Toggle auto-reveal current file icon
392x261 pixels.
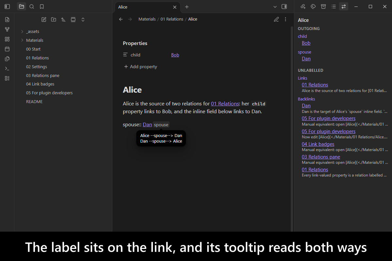(73, 20)
